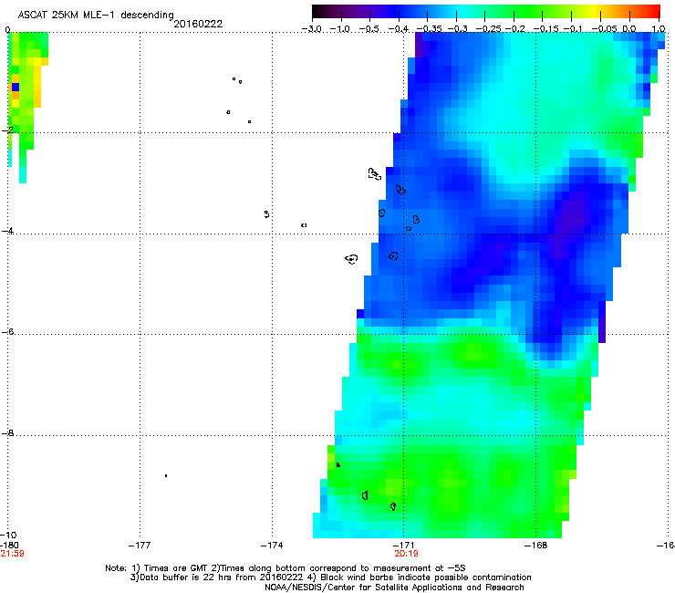Select the "-0.5" color scale label

[x=369, y=29]
